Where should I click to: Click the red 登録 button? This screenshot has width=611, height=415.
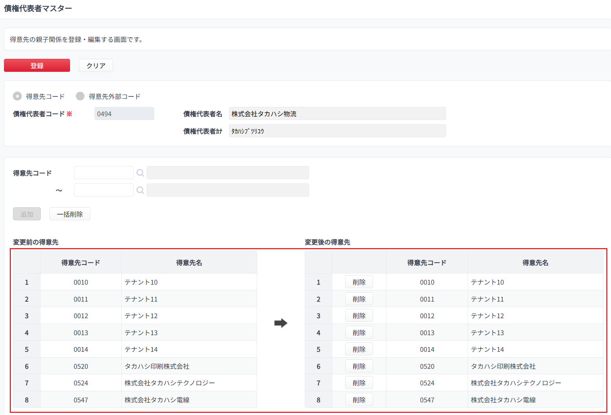37,65
